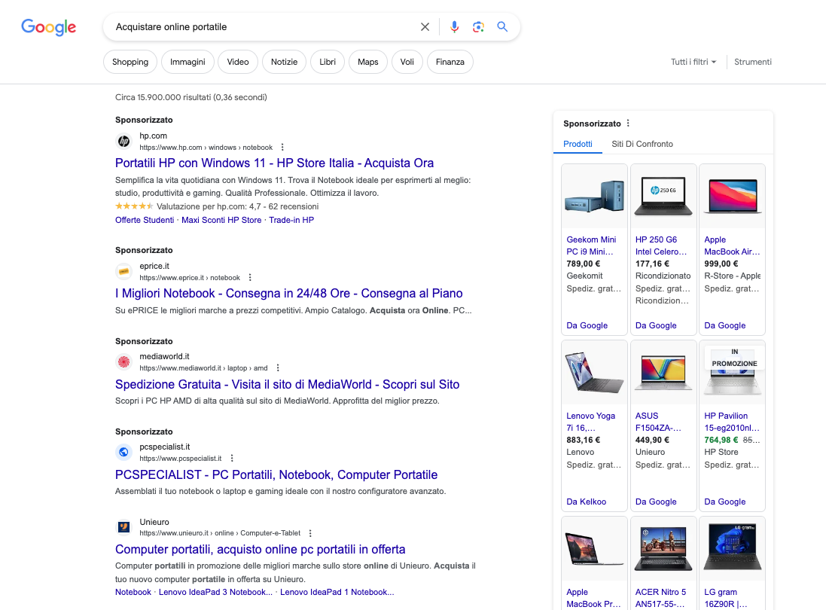The image size is (826, 610).
Task: Switch to Maps results
Action: pos(367,62)
